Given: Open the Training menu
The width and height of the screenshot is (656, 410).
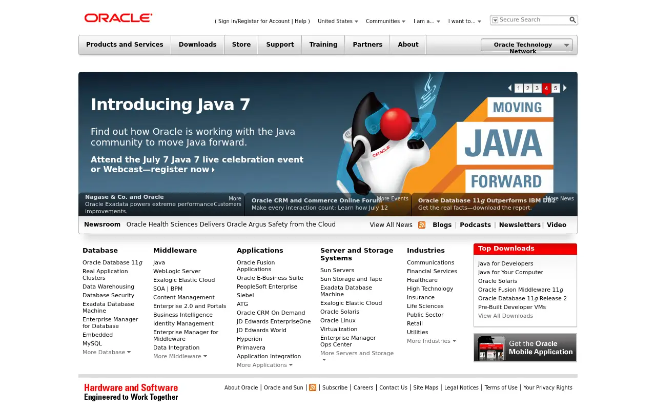Looking at the screenshot, I should click(323, 45).
